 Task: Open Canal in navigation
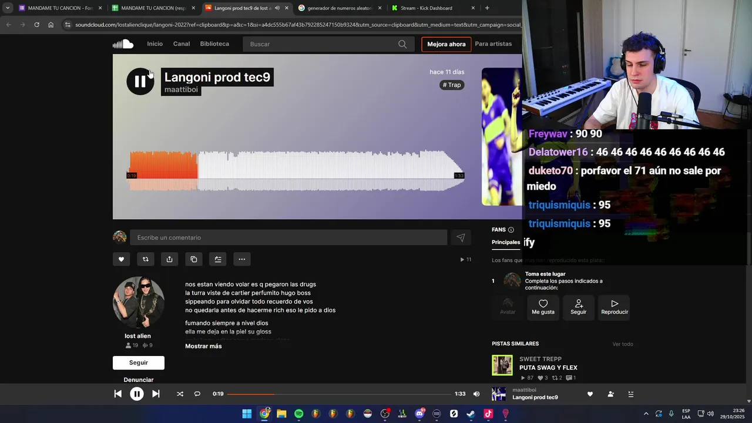182,44
